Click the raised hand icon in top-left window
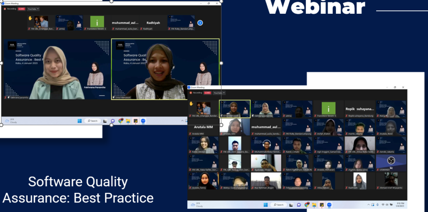428x212 pixels. tap(30, 18)
